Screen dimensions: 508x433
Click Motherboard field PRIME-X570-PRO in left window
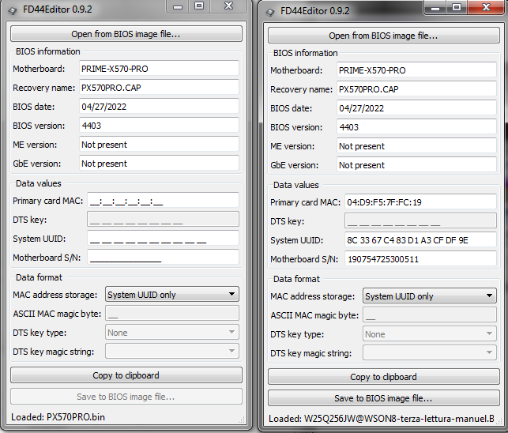[159, 69]
